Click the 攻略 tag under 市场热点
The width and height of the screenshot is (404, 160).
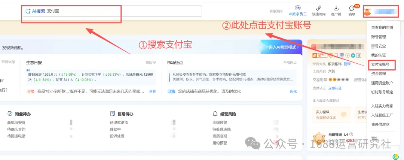click(172, 91)
